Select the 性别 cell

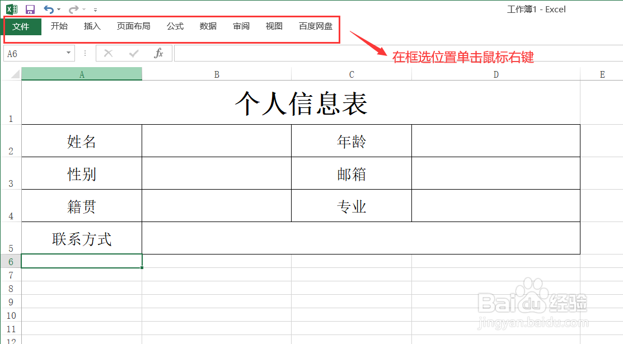[82, 173]
